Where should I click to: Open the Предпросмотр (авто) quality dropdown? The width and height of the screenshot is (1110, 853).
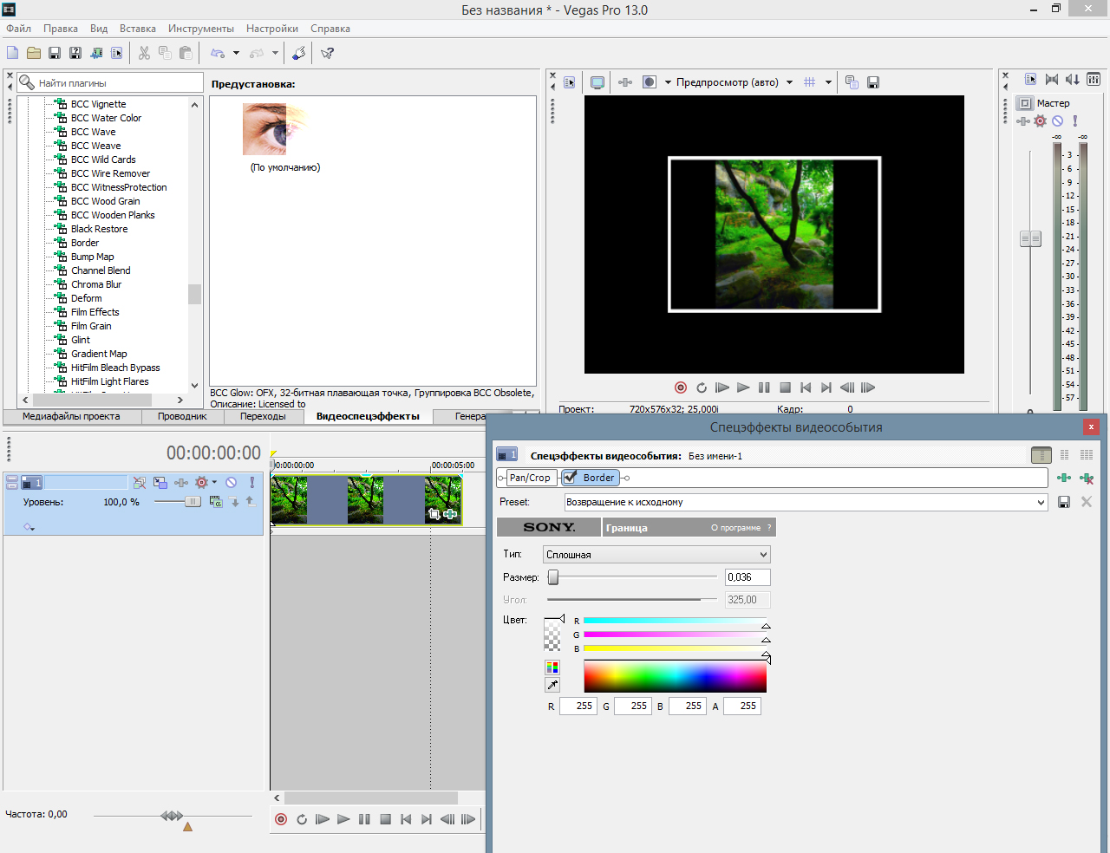789,82
